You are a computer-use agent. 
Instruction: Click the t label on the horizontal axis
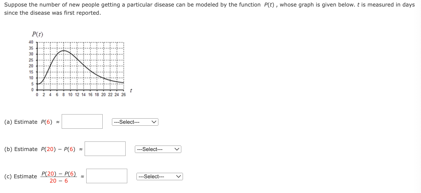coord(131,91)
